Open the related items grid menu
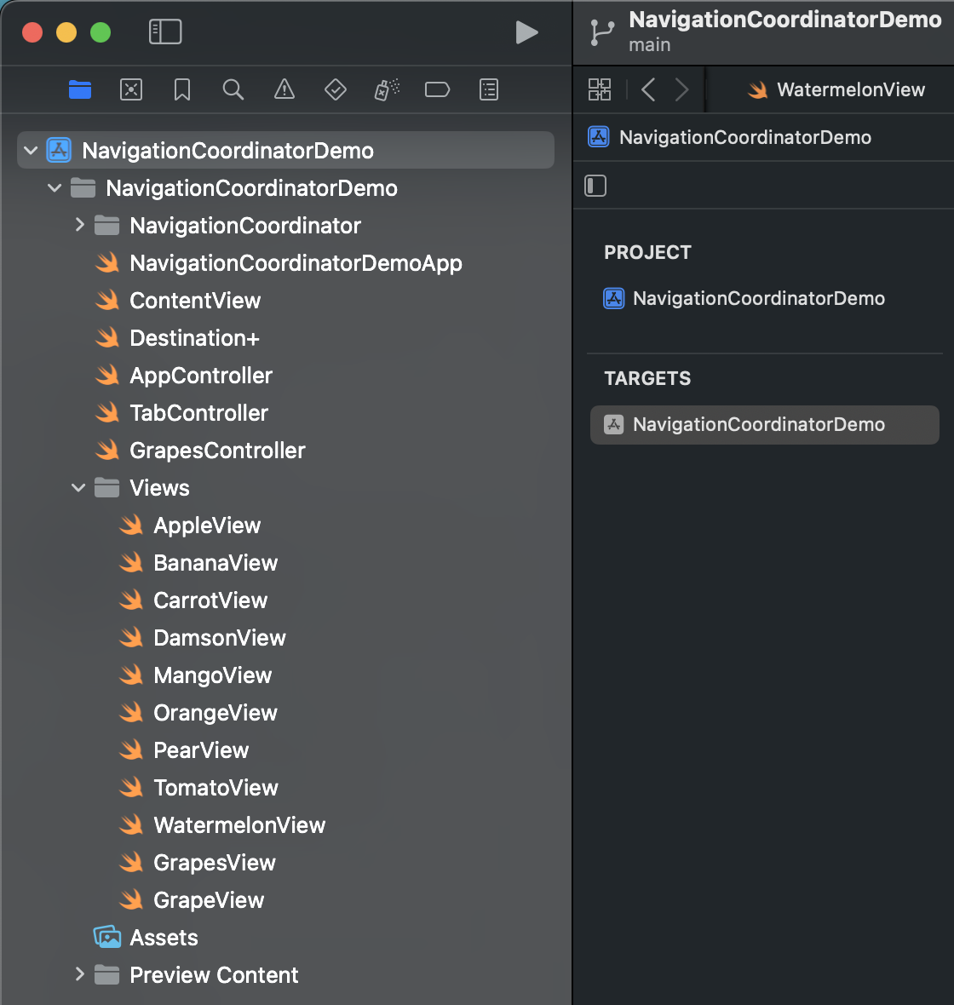Screen dimensions: 954x1005 [x=600, y=89]
